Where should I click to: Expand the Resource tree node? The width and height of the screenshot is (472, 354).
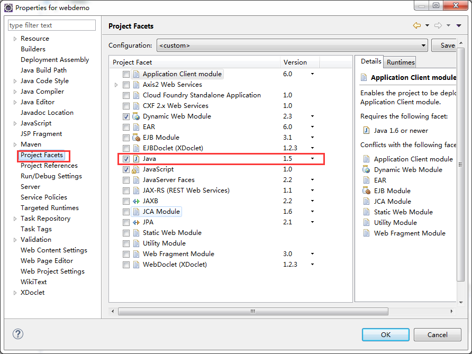point(15,39)
